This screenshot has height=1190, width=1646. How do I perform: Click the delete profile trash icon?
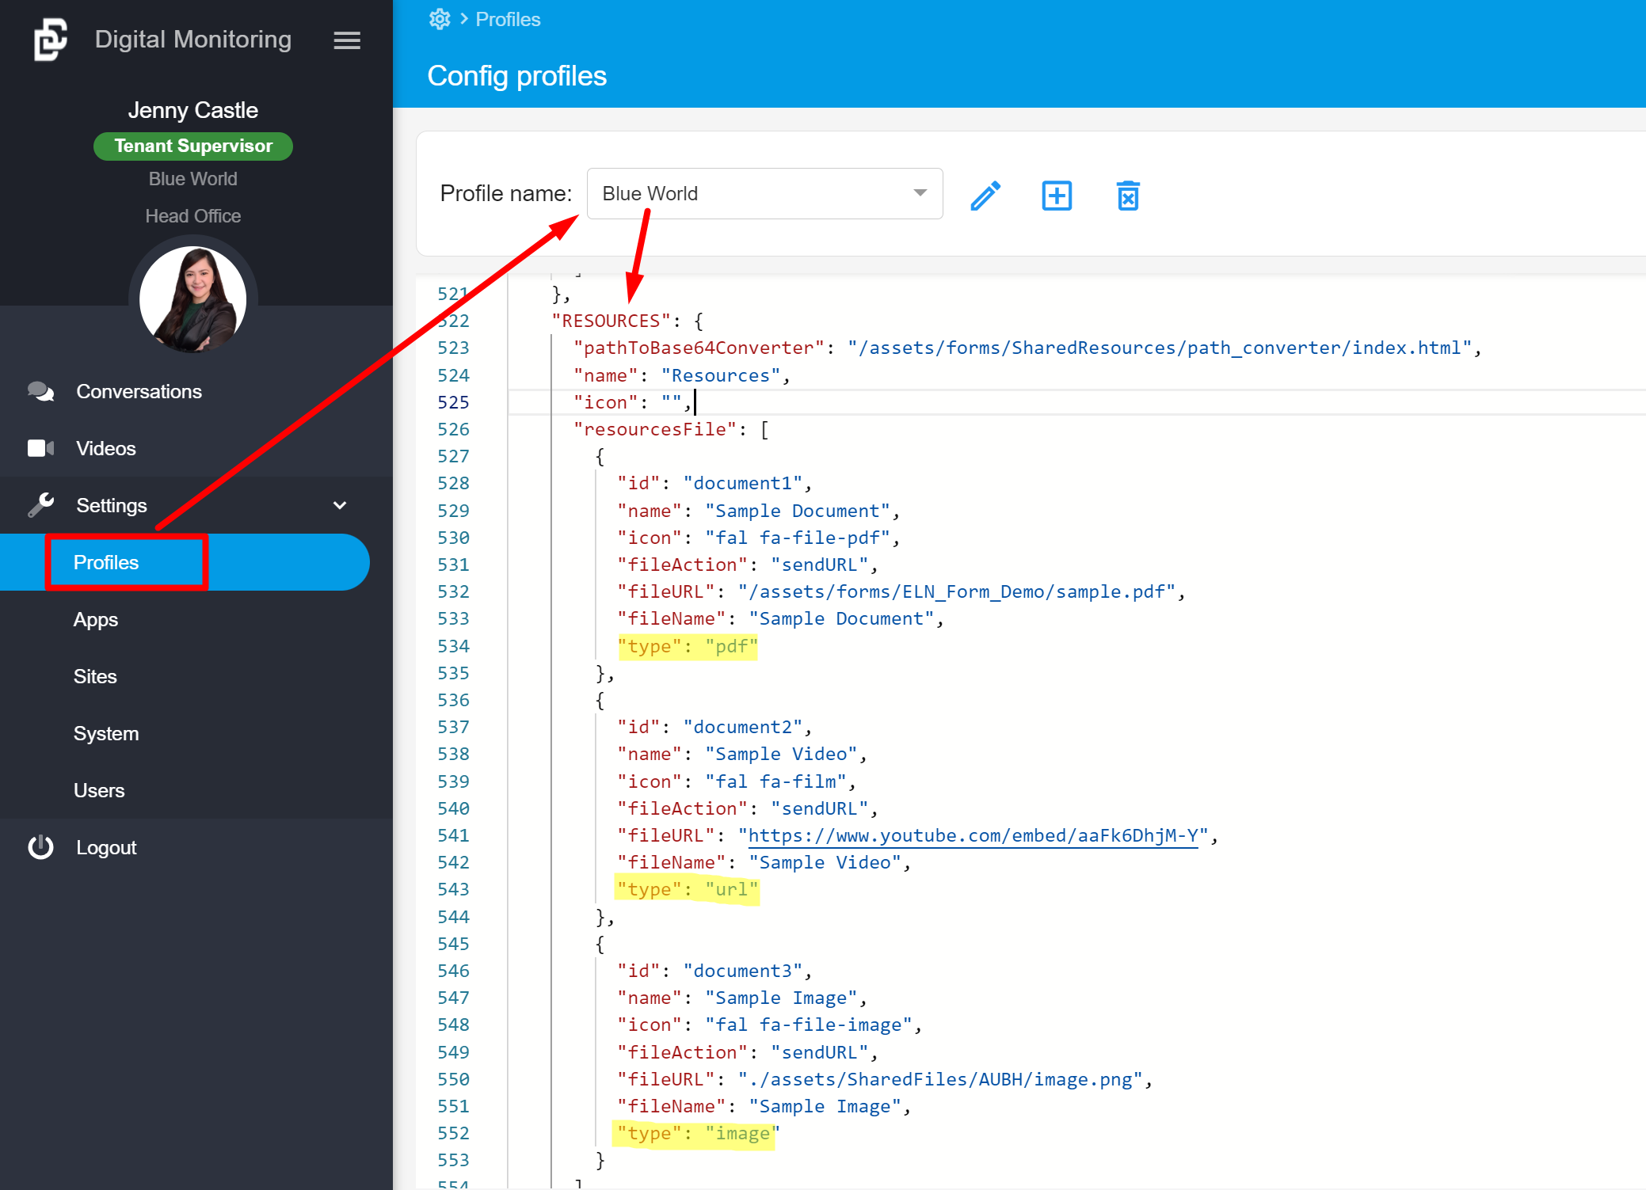tap(1128, 196)
